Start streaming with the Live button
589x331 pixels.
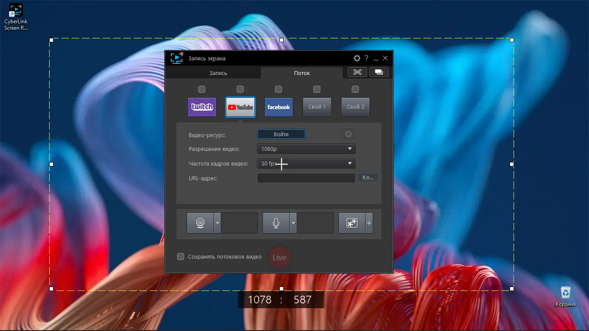click(x=279, y=257)
